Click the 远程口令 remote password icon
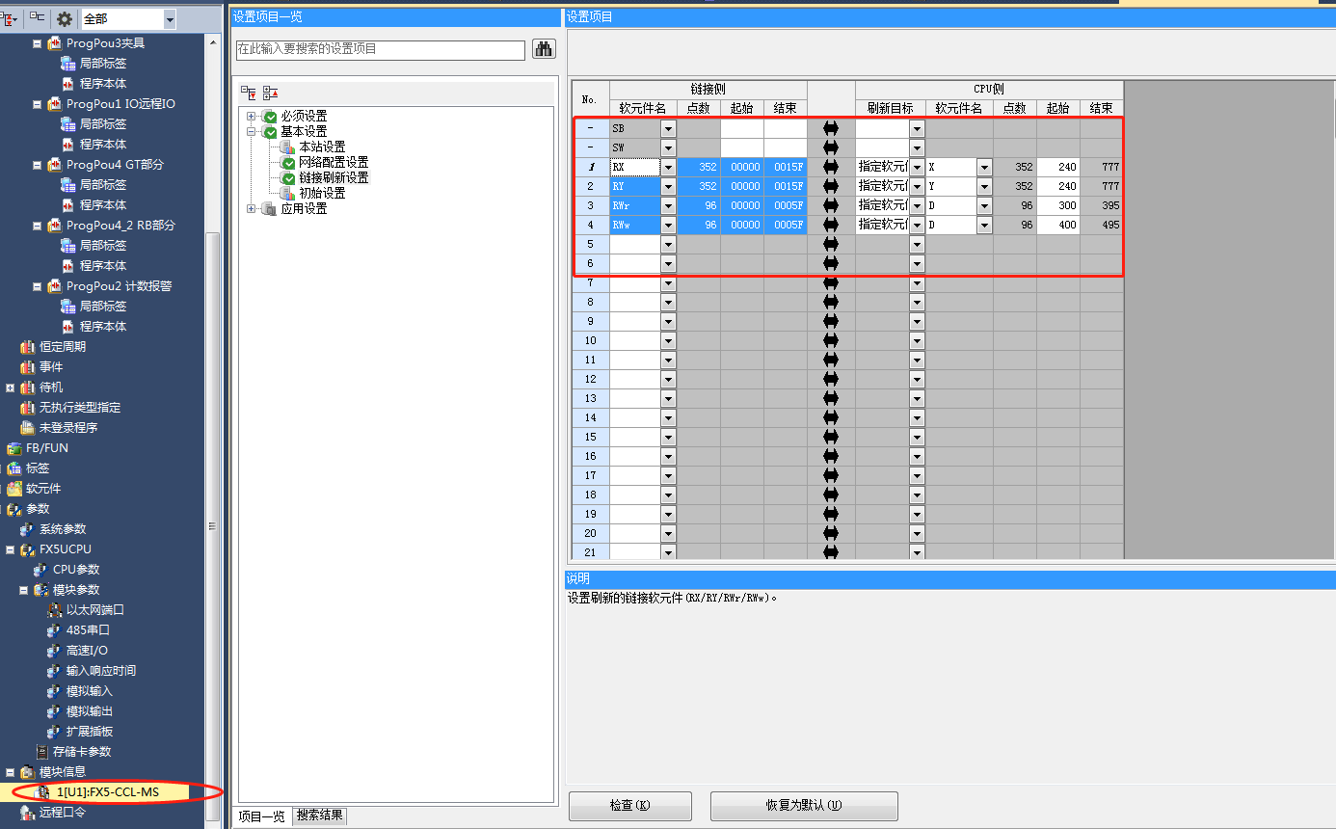This screenshot has height=829, width=1336. (x=27, y=813)
